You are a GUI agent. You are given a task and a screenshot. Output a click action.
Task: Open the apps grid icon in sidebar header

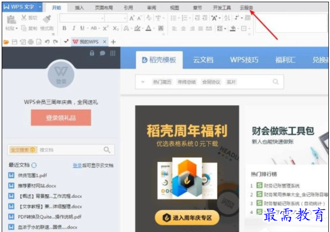click(x=113, y=53)
